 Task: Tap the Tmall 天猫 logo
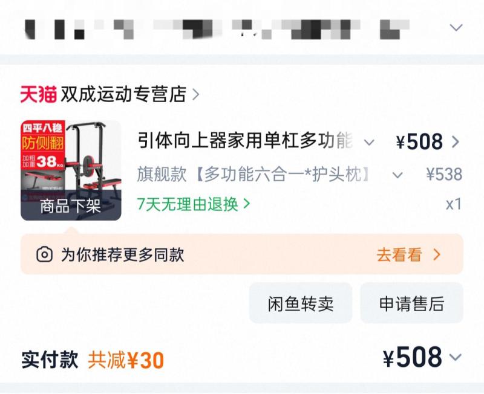click(39, 94)
